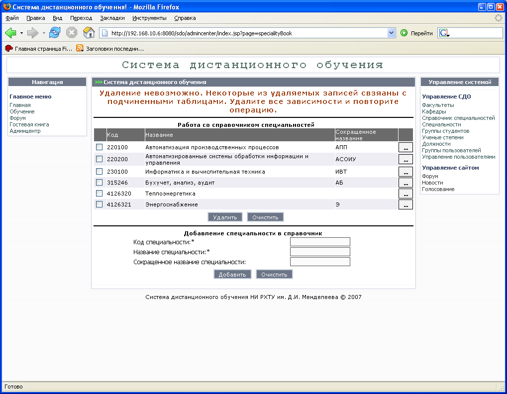
Task: Select the checkbox for Информатика и вычислительная техника
Action: coord(100,171)
